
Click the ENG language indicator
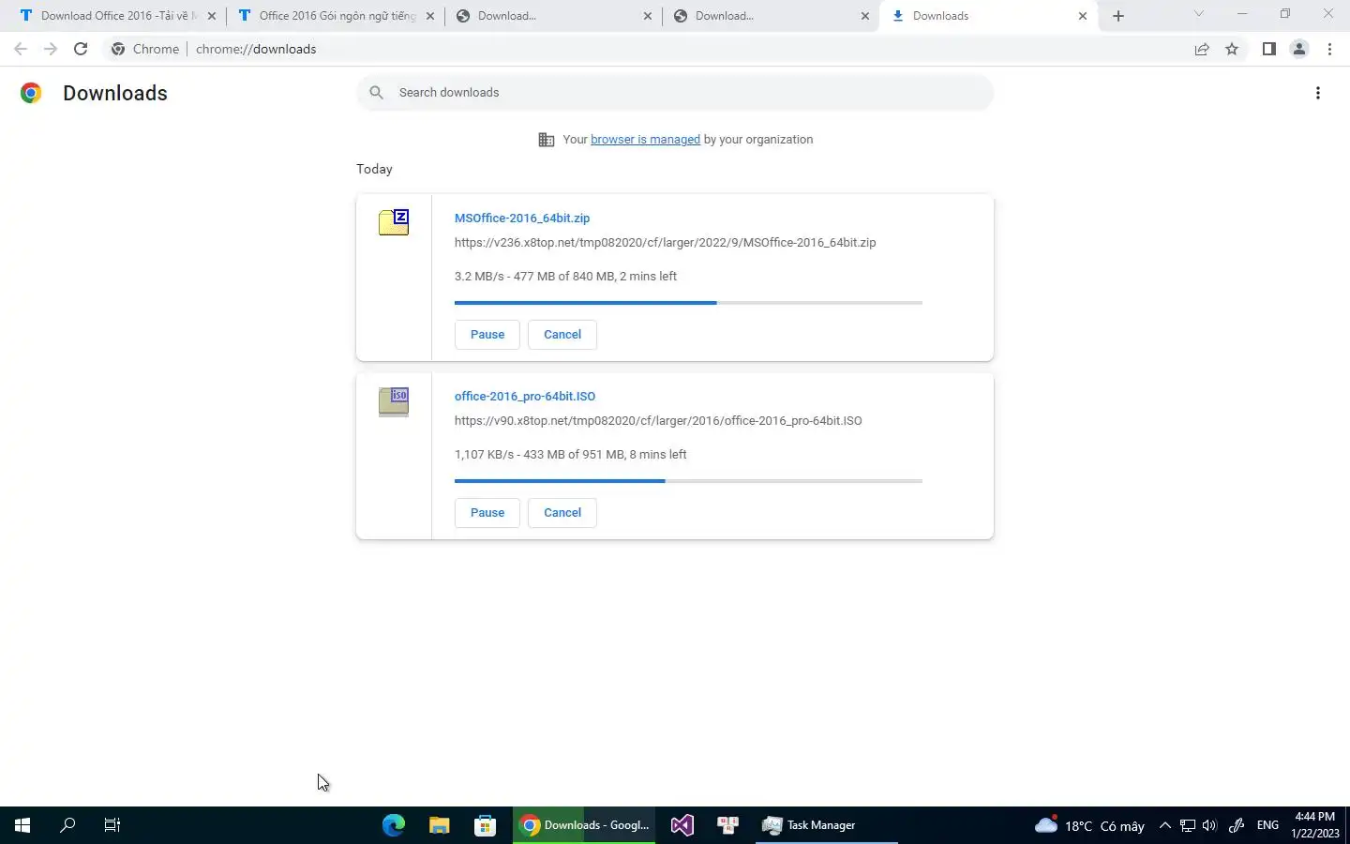(1267, 825)
